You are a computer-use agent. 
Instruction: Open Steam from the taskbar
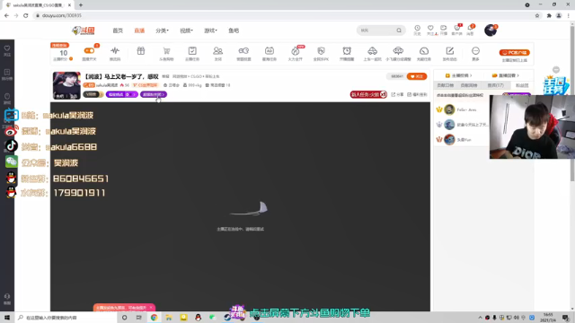(227, 318)
